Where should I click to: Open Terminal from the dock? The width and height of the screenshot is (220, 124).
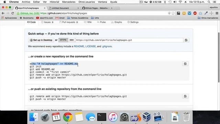pos(102,117)
